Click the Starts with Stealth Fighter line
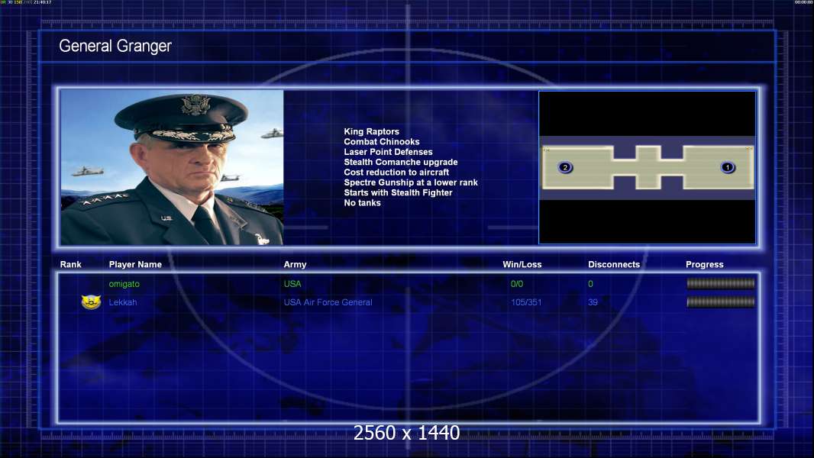 pos(398,192)
